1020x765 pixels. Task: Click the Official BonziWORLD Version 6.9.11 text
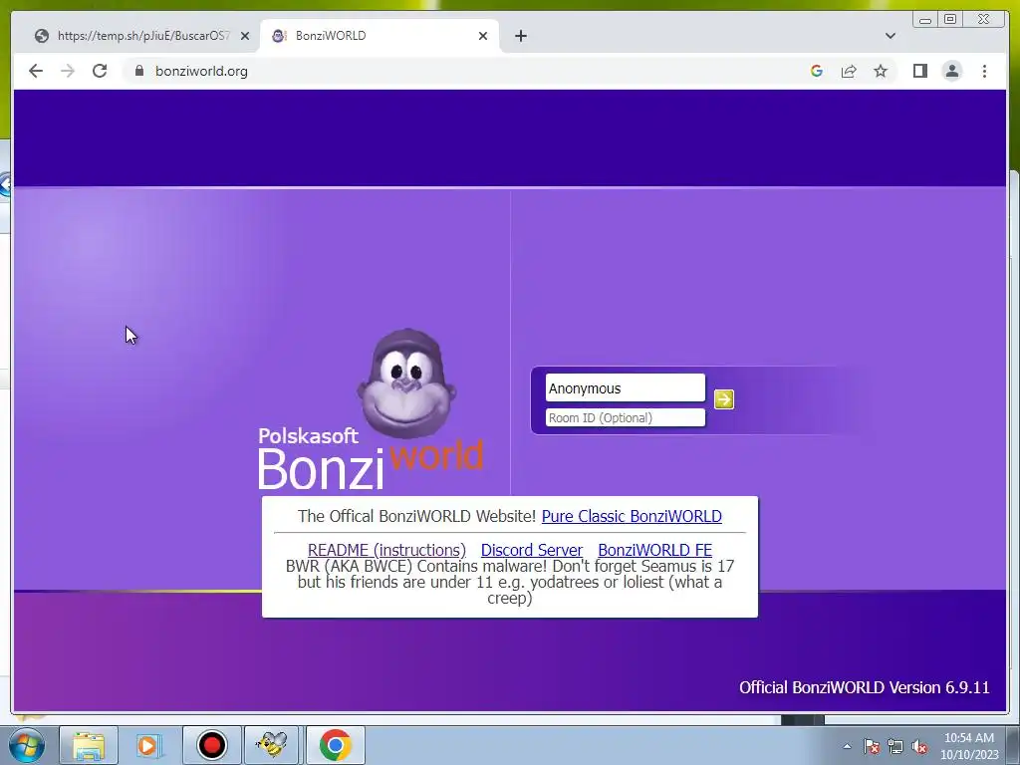point(864,687)
